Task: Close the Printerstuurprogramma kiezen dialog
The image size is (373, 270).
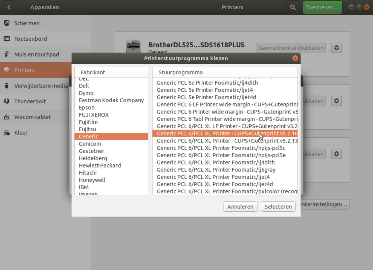Action: tap(295, 58)
